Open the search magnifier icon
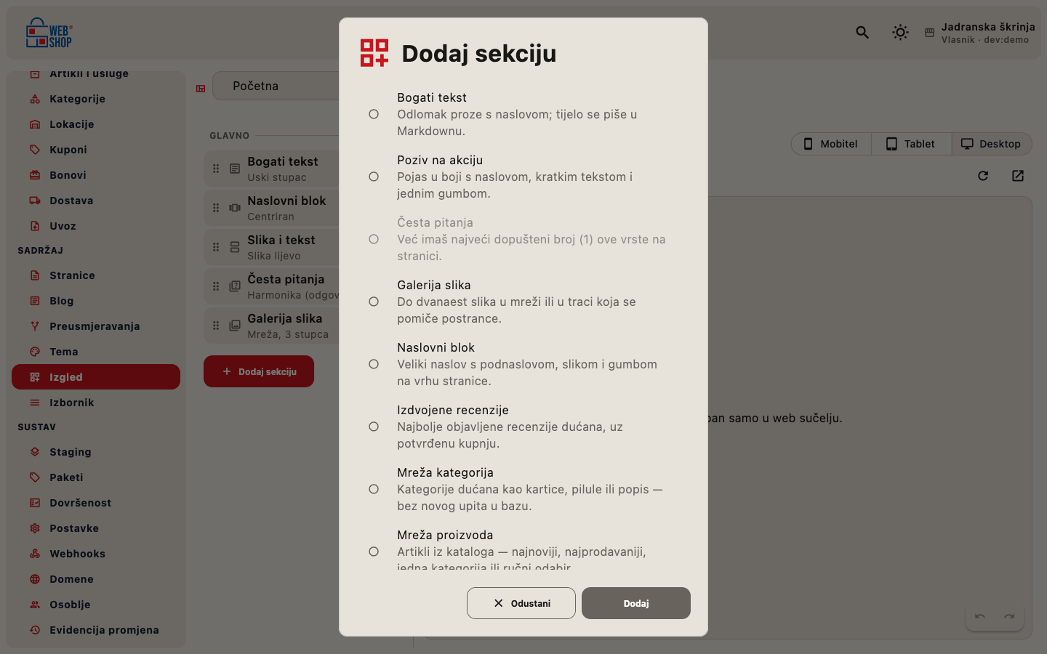Image resolution: width=1047 pixels, height=654 pixels. click(x=862, y=32)
